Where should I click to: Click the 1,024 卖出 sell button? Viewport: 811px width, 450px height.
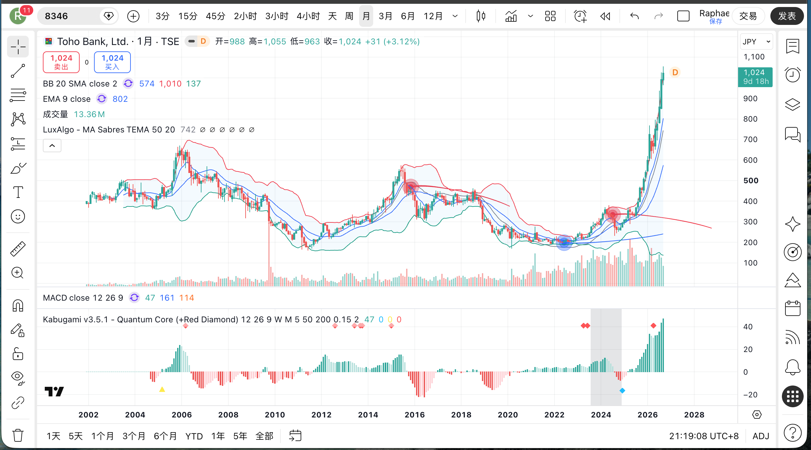61,62
